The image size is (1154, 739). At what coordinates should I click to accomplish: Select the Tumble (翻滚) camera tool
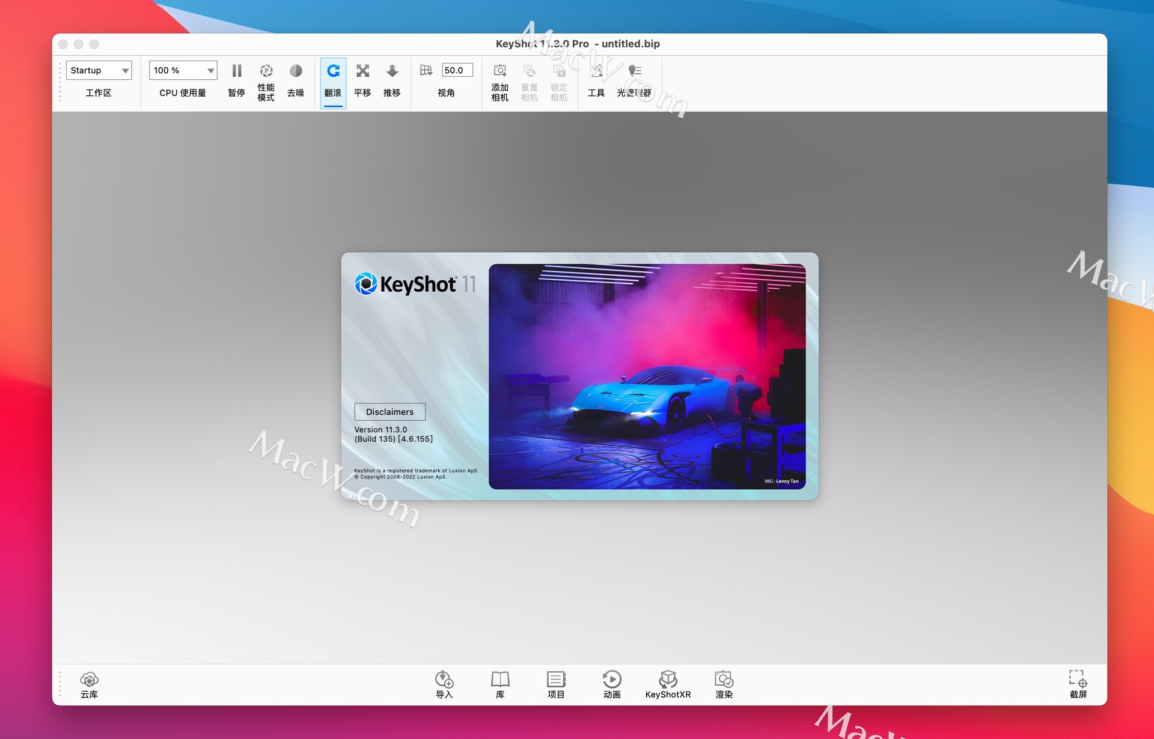[333, 82]
